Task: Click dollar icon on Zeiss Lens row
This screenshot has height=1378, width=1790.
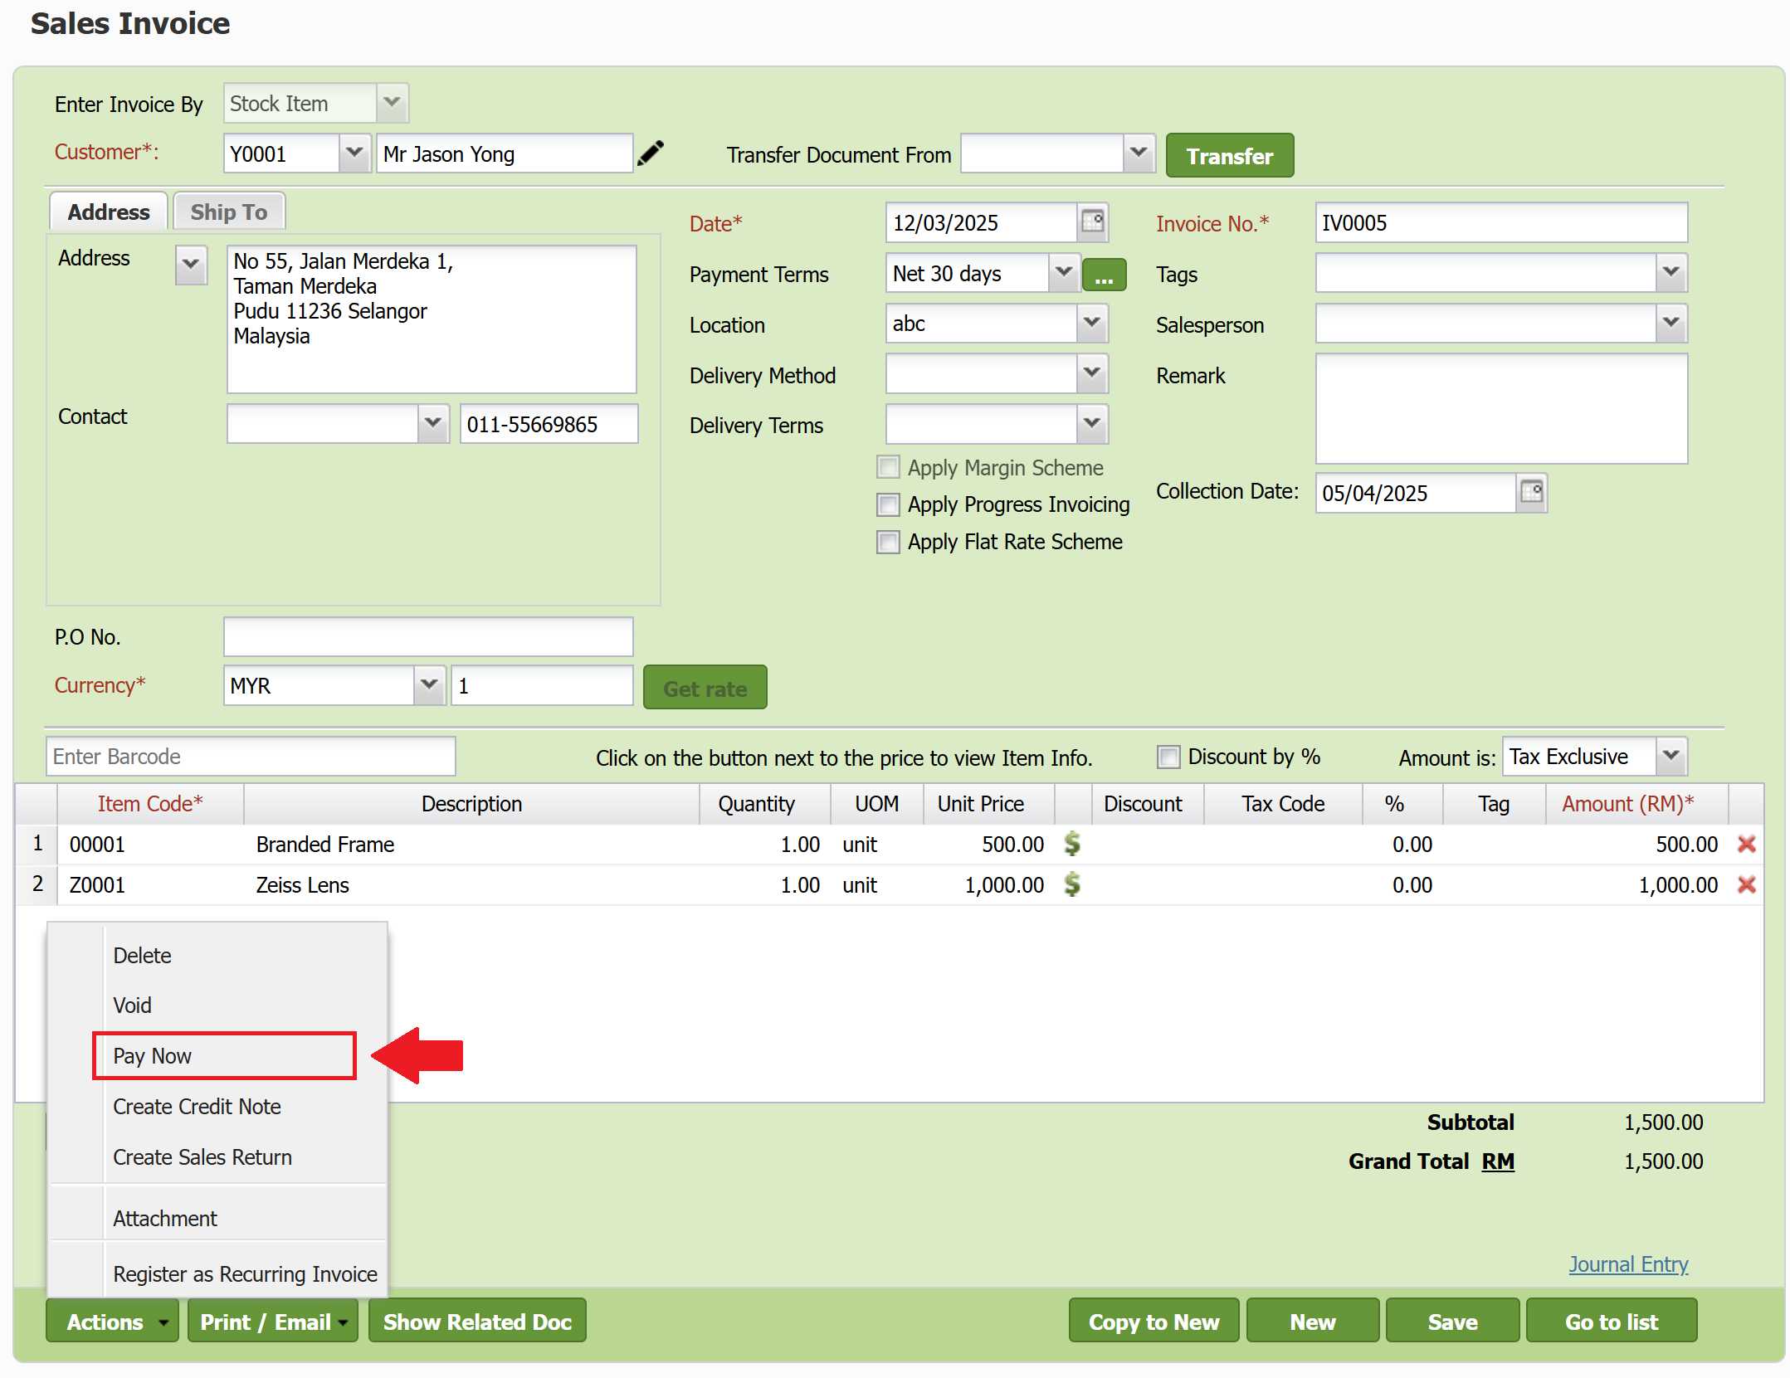Action: [x=1072, y=884]
